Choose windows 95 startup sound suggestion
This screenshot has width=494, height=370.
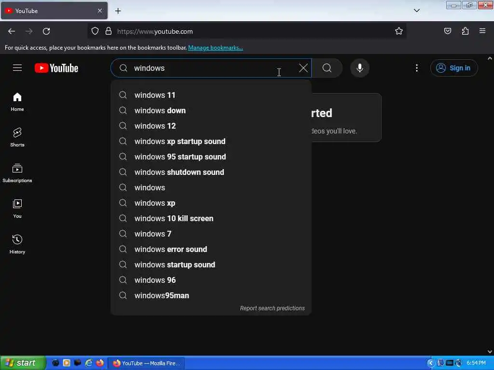point(211,157)
